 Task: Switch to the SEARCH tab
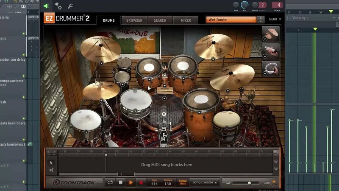(x=160, y=20)
